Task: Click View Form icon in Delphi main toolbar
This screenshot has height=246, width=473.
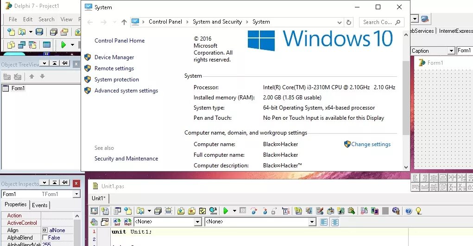Action: (x=21, y=45)
